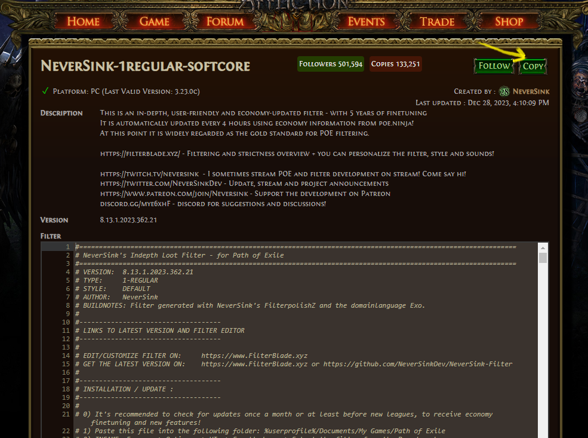This screenshot has width=588, height=438.
Task: Click the filter code scrollbar up arrow
Action: [x=543, y=248]
